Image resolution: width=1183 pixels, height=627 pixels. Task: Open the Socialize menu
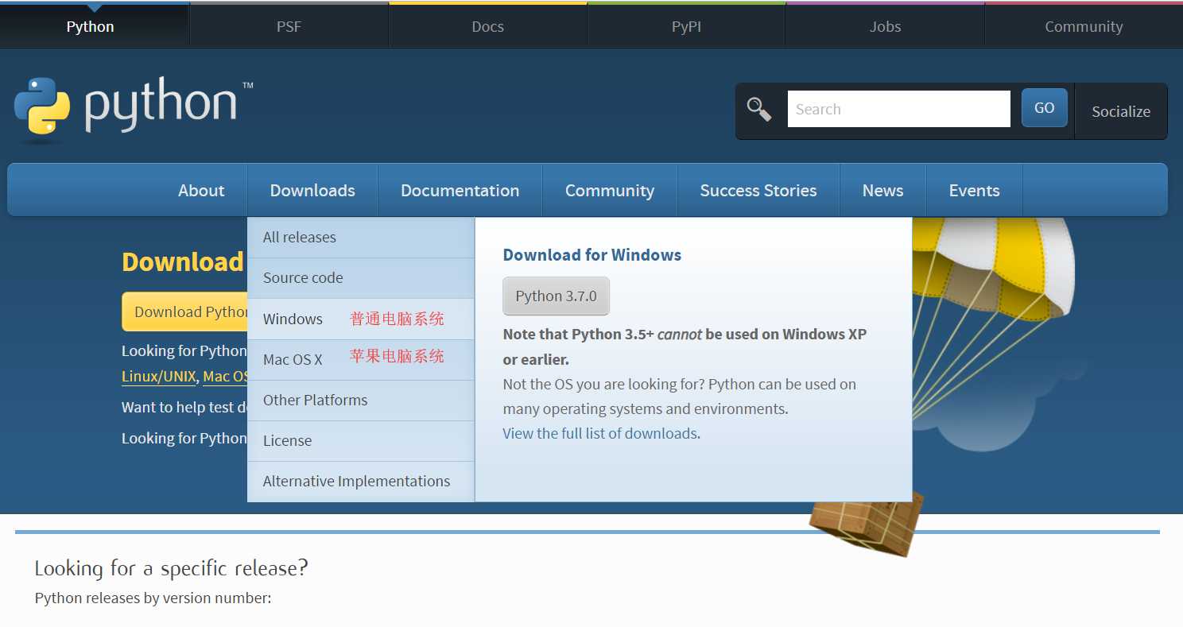point(1120,111)
